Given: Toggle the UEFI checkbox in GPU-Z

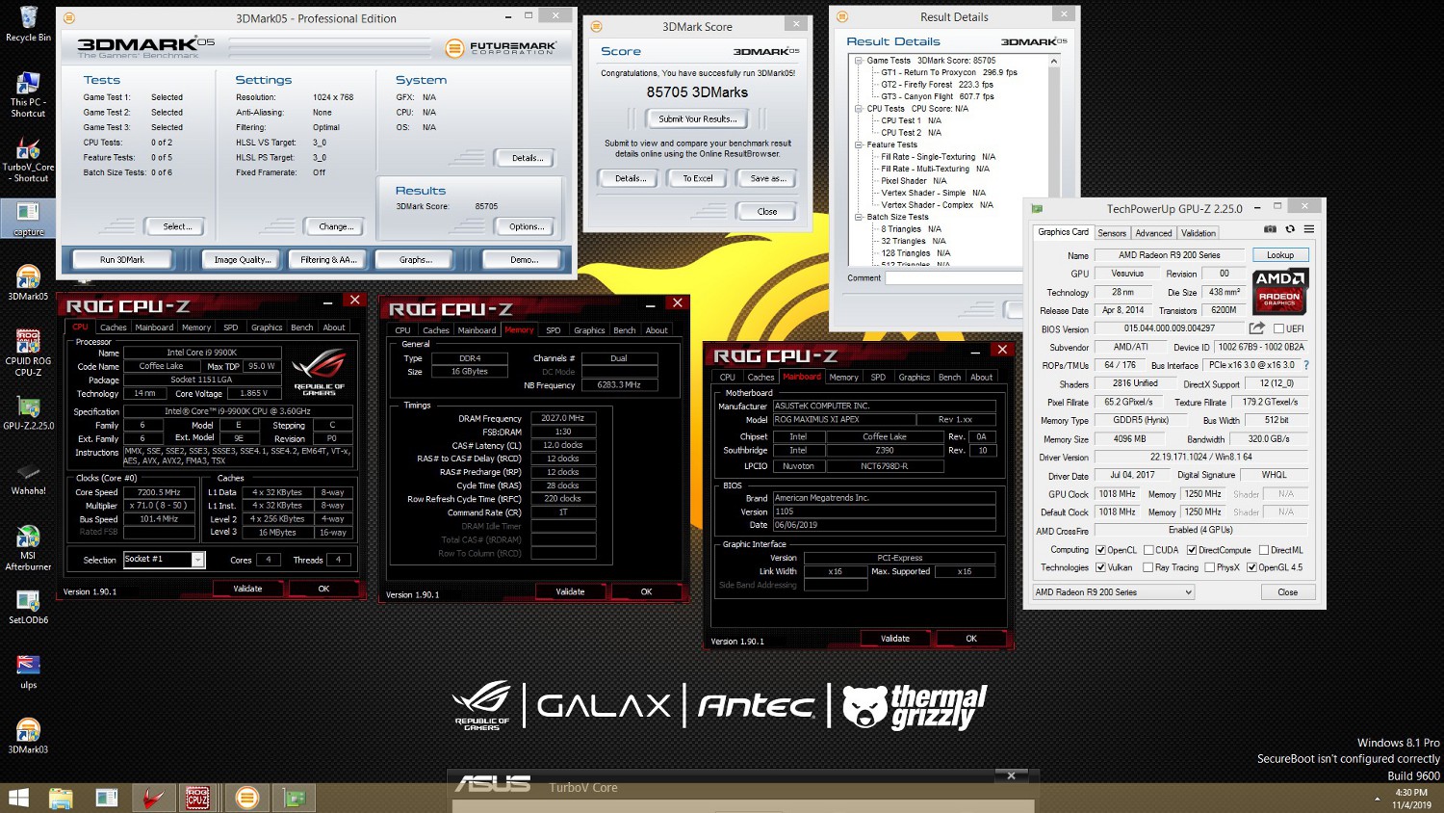Looking at the screenshot, I should (1278, 328).
